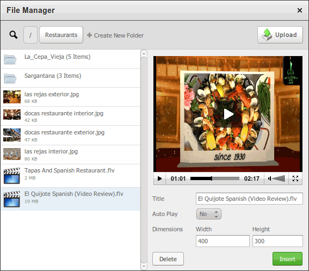Select las rejas interior.jpg thumbnail
This screenshot has height=271, width=309.
12,154
